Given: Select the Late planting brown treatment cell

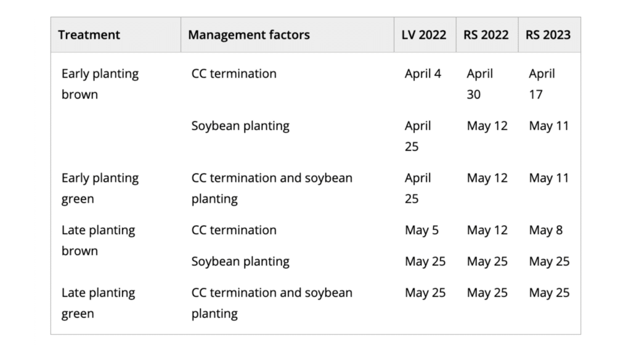Looking at the screenshot, I should 98,240.
